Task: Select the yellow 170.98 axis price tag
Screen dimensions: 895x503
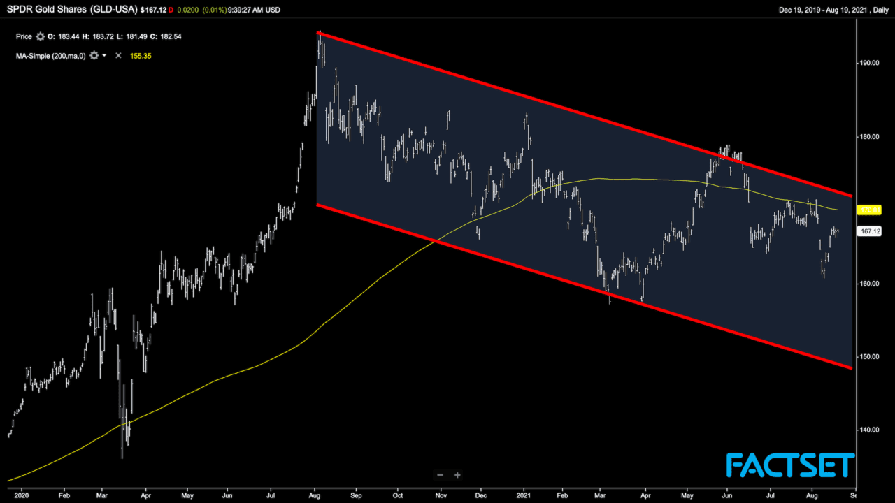Action: tap(868, 210)
